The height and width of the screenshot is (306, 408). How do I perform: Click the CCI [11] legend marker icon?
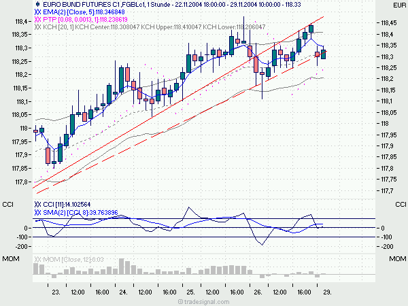coord(37,205)
